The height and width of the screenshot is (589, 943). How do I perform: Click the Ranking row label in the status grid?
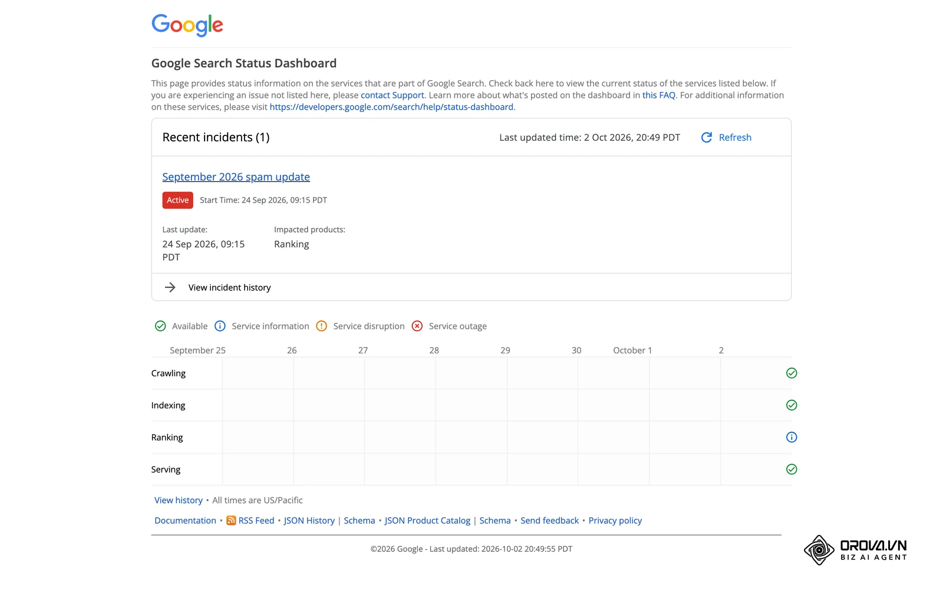click(167, 438)
